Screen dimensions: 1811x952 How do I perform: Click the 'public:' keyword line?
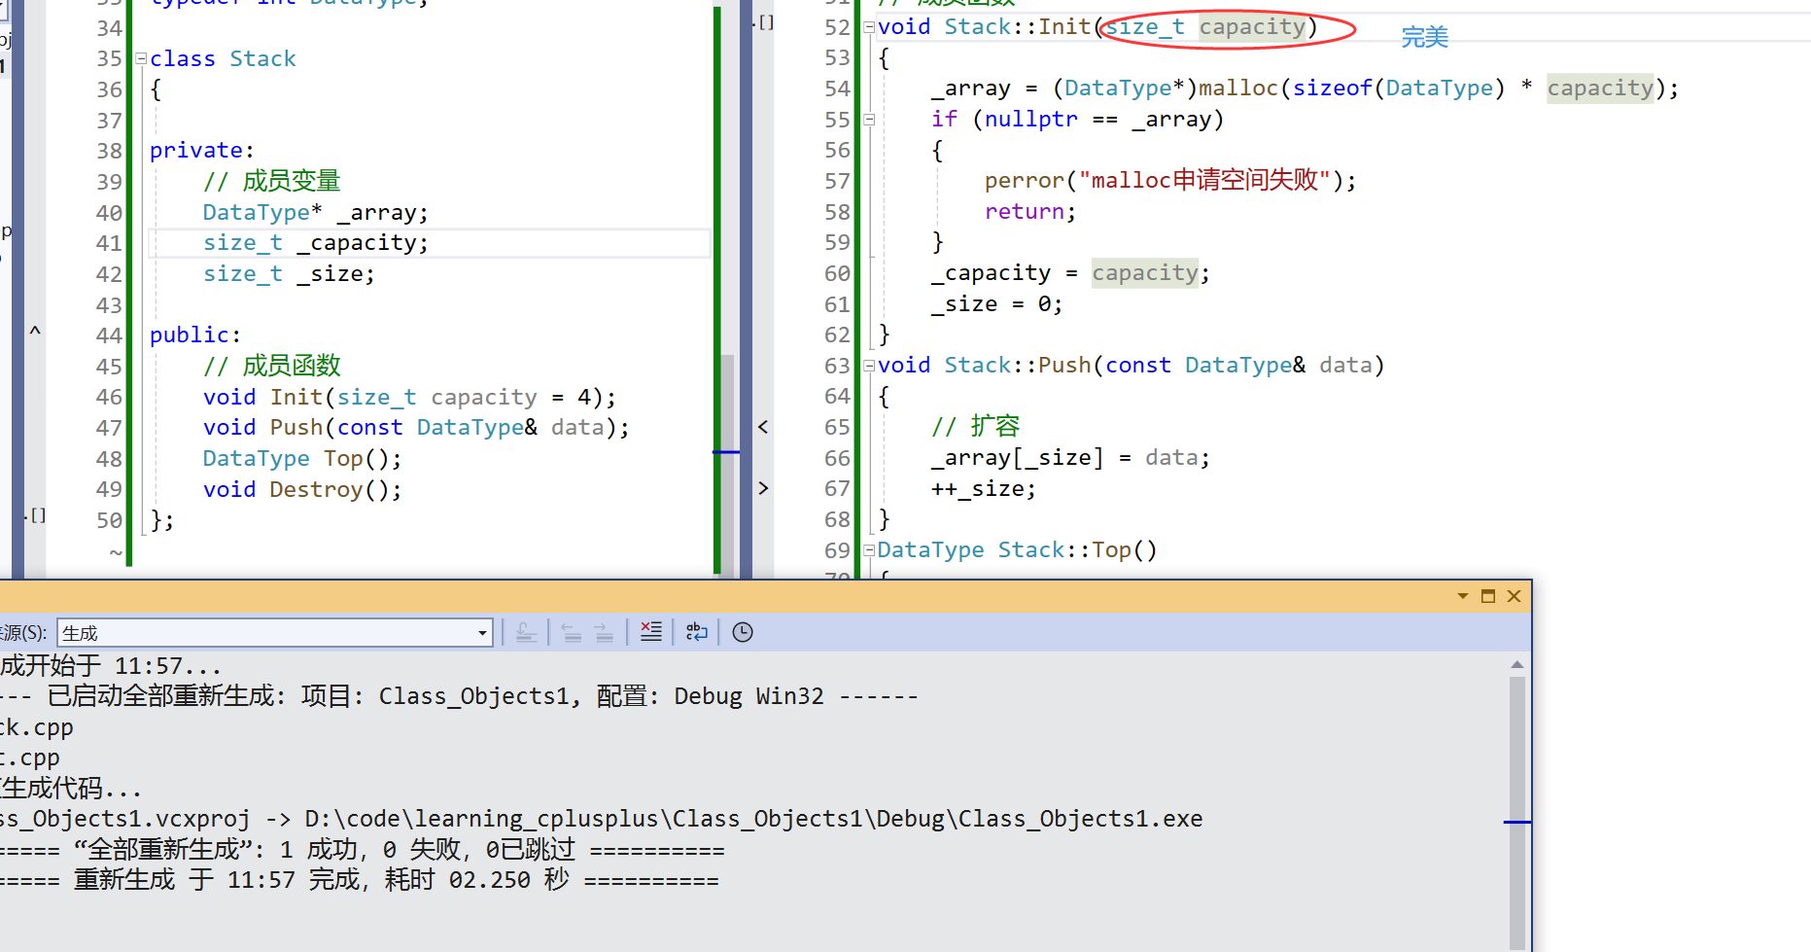tap(194, 335)
